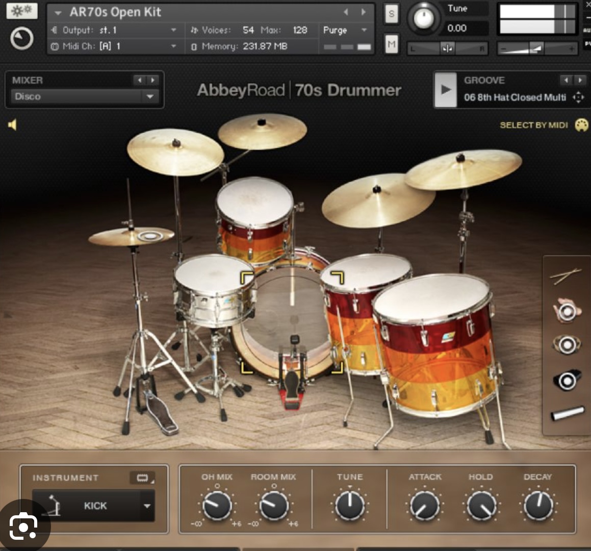Select the metal stick percussion icon
The width and height of the screenshot is (591, 551).
pos(567,413)
